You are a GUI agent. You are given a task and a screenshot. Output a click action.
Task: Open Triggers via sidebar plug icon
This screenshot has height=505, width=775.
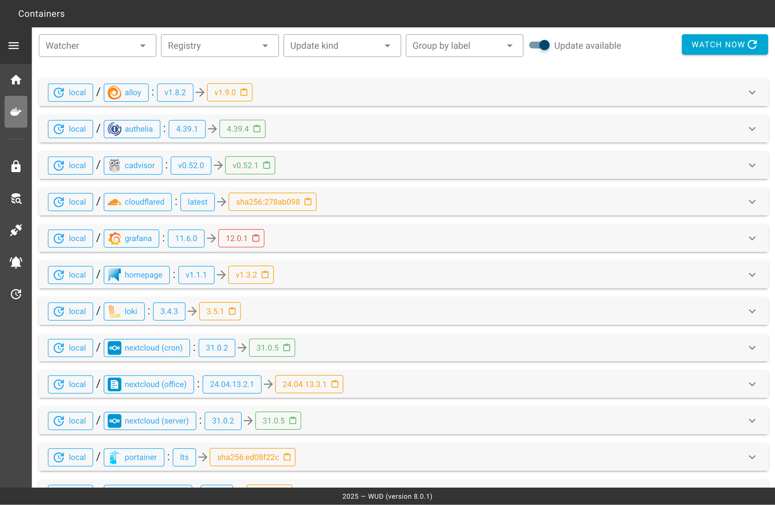tap(16, 230)
